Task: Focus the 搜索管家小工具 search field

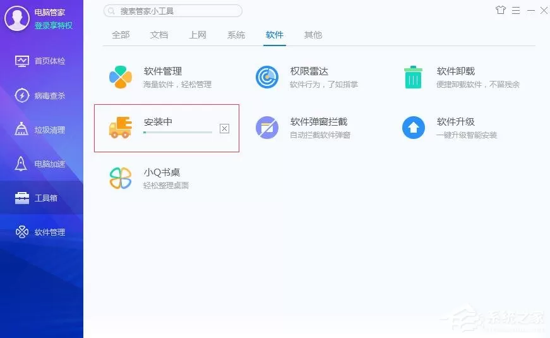Action: (x=173, y=11)
